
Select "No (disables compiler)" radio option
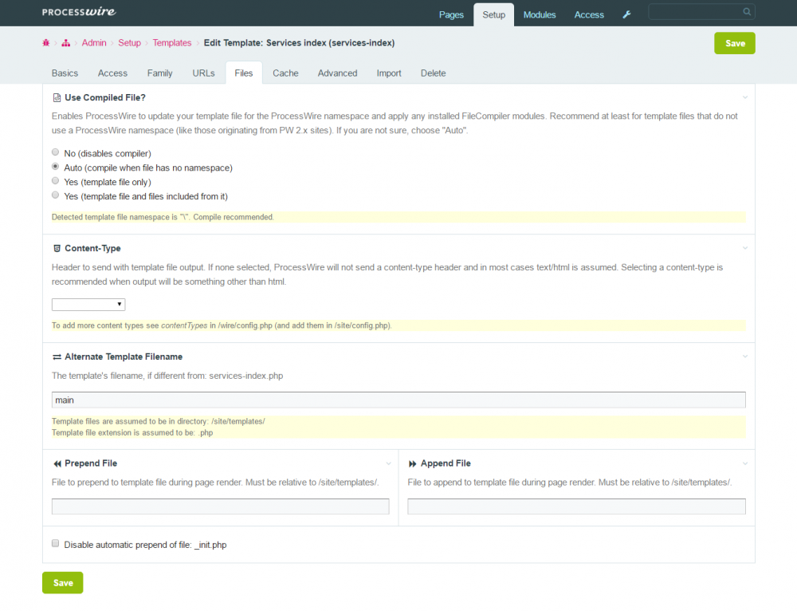[55, 152]
